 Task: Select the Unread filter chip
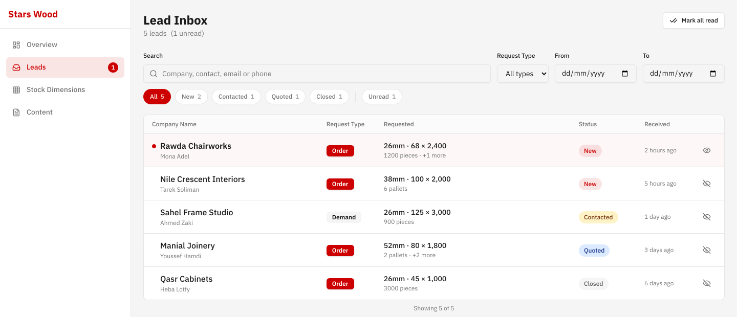coord(382,97)
